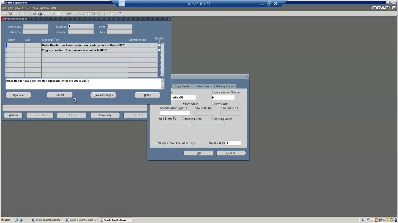Select the New Quote radio button
The height and width of the screenshot is (223, 398).
(213, 103)
